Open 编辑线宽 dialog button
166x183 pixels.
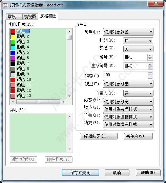pos(99,136)
